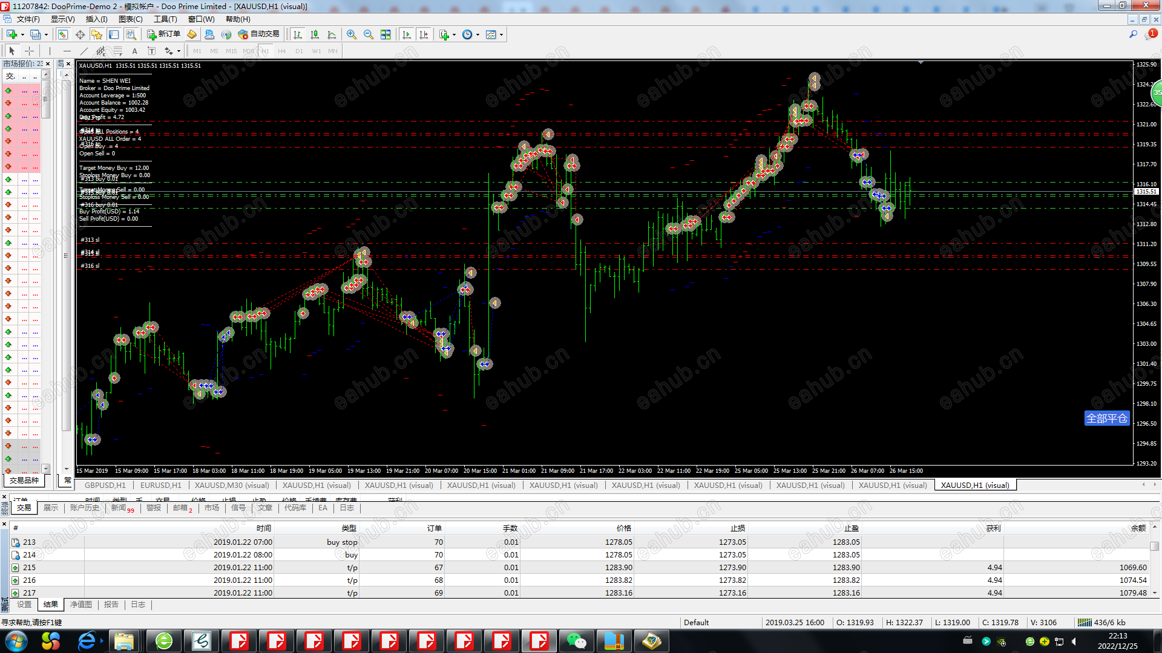The width and height of the screenshot is (1162, 653).
Task: Open the XAUUSD,M30 (visual) chart tab
Action: 231,485
